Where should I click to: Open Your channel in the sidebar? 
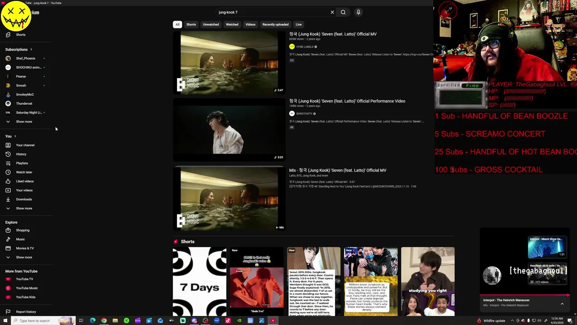pyautogui.click(x=25, y=145)
